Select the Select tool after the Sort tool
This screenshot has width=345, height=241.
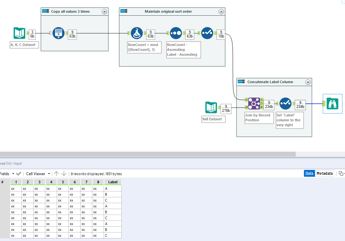(x=207, y=33)
